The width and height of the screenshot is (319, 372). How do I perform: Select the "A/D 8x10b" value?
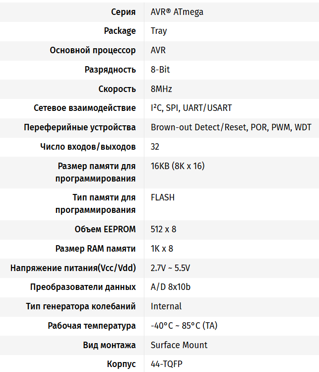tap(171, 287)
